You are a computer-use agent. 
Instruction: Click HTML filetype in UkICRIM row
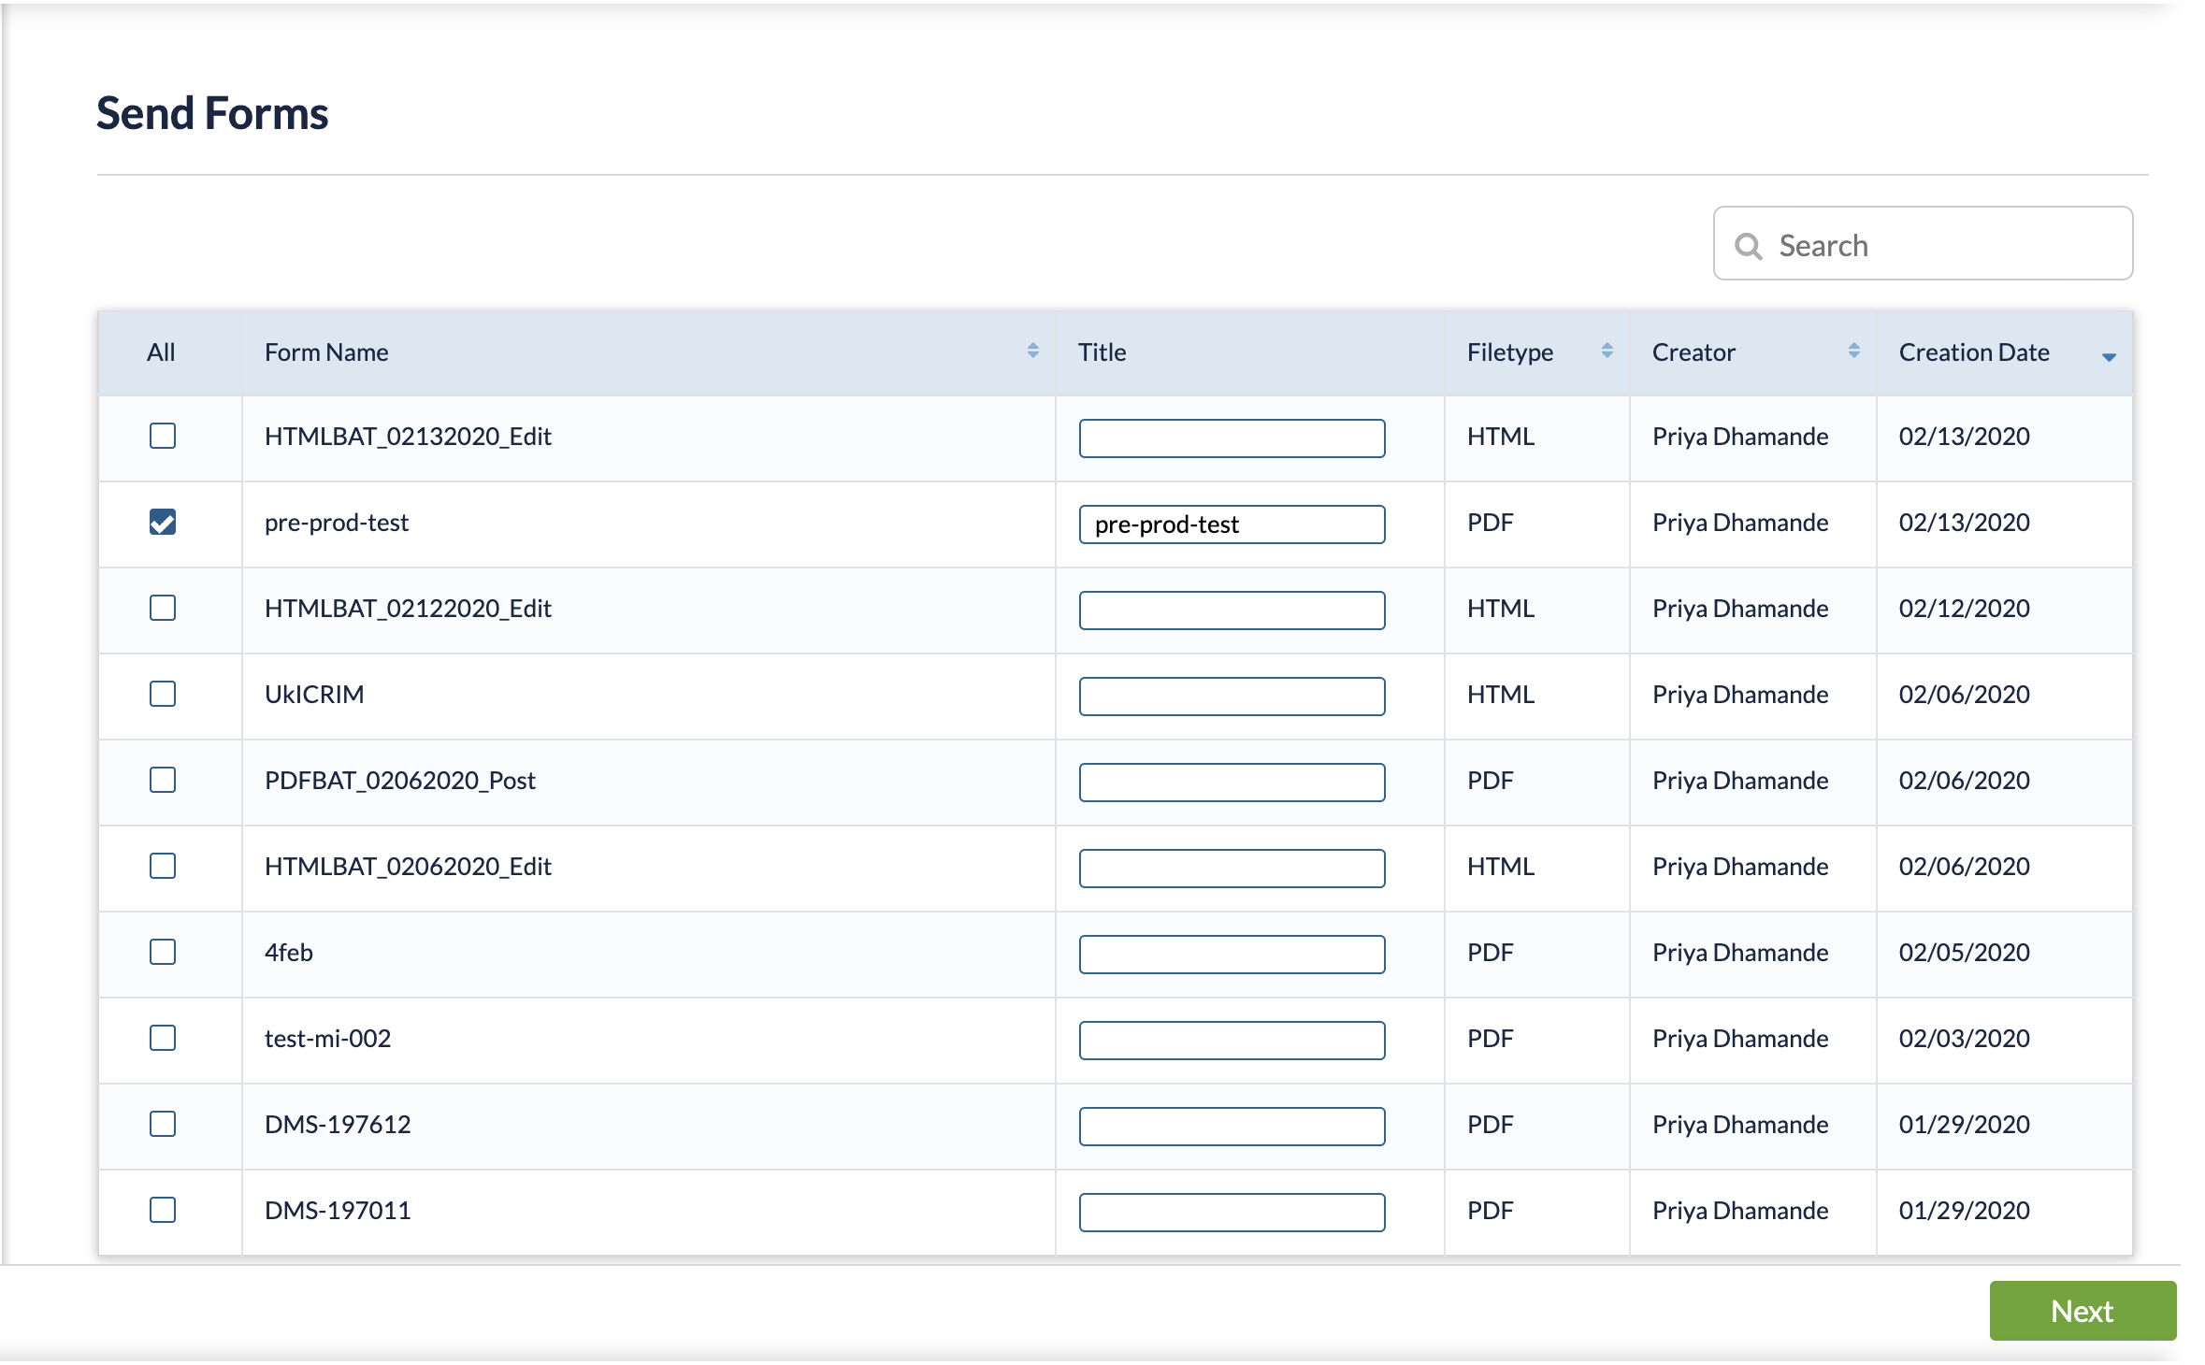click(1500, 695)
